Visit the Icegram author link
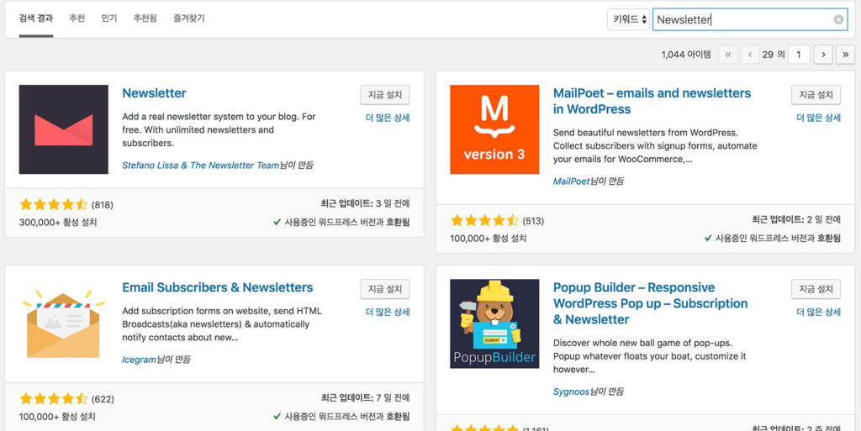This screenshot has width=861, height=431. pyautogui.click(x=137, y=360)
